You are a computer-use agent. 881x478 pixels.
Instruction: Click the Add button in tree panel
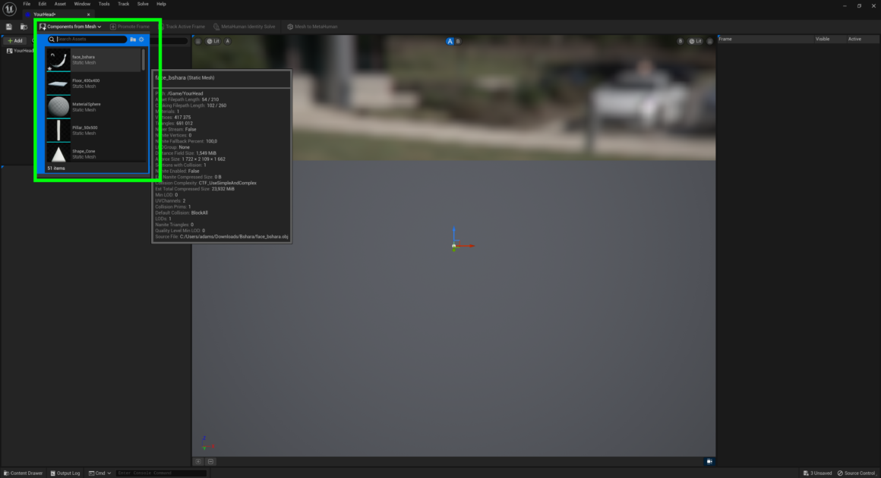tap(15, 40)
